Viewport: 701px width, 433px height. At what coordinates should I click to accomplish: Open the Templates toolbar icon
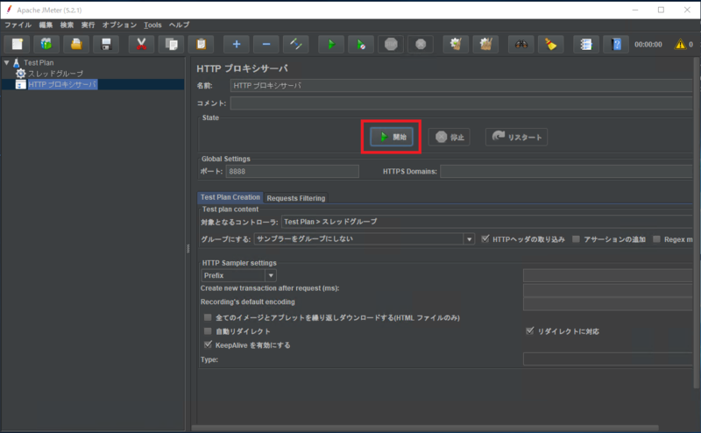click(46, 45)
